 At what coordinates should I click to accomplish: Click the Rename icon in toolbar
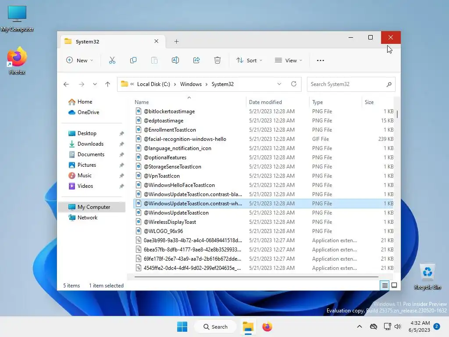point(175,60)
